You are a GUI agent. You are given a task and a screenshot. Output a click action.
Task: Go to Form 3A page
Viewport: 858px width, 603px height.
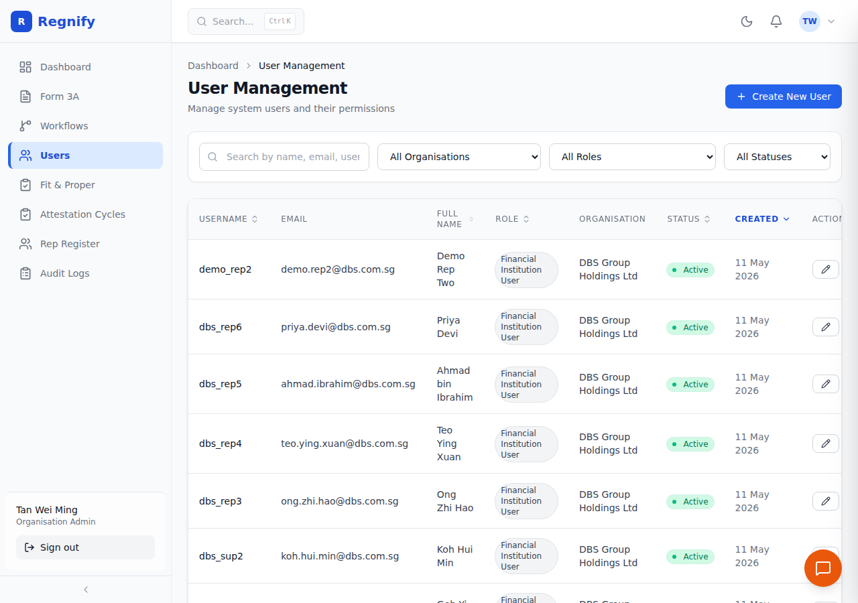coord(86,96)
